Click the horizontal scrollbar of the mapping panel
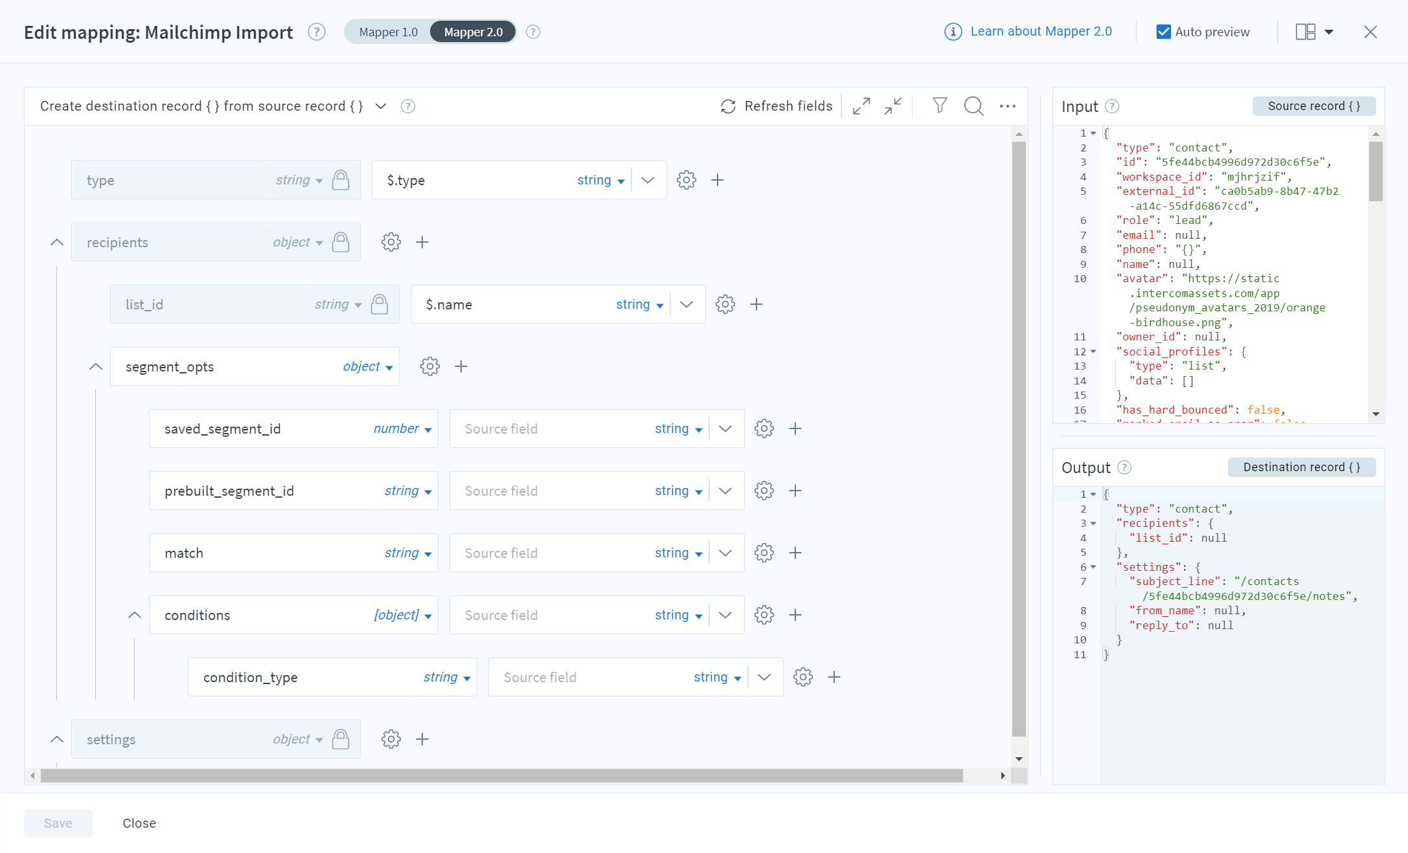The image size is (1408, 853). [x=501, y=775]
